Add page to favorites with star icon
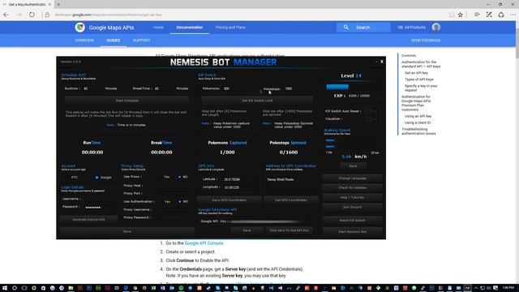 coord(461,15)
